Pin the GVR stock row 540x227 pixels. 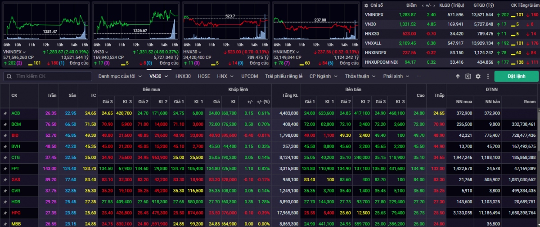(5, 190)
